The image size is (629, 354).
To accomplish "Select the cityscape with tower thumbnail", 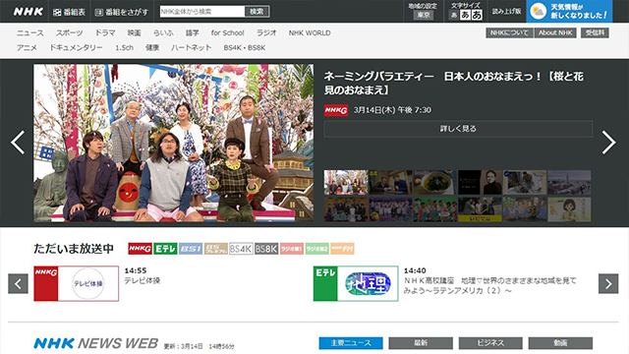I will click(x=569, y=182).
